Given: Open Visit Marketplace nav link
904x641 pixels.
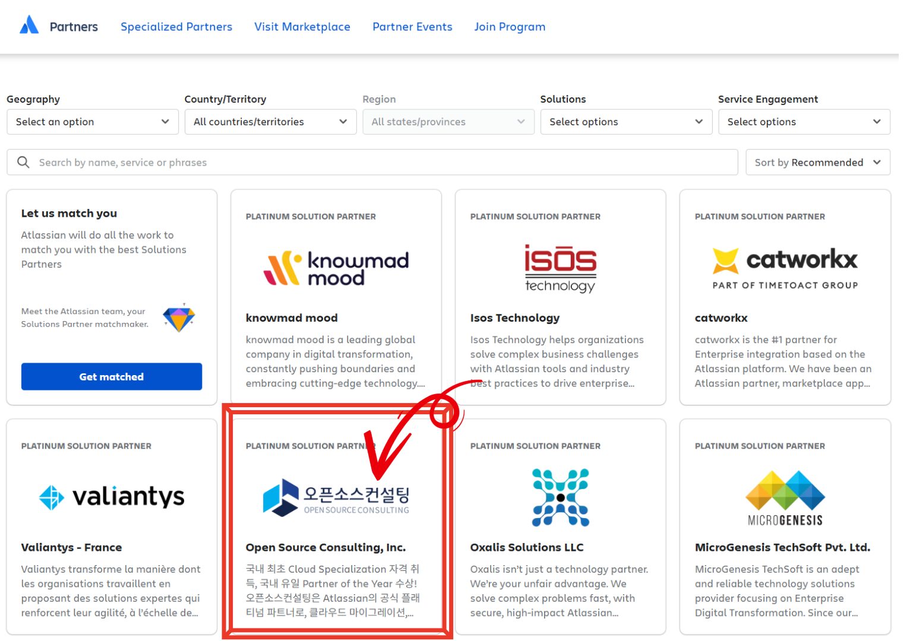Looking at the screenshot, I should (302, 27).
